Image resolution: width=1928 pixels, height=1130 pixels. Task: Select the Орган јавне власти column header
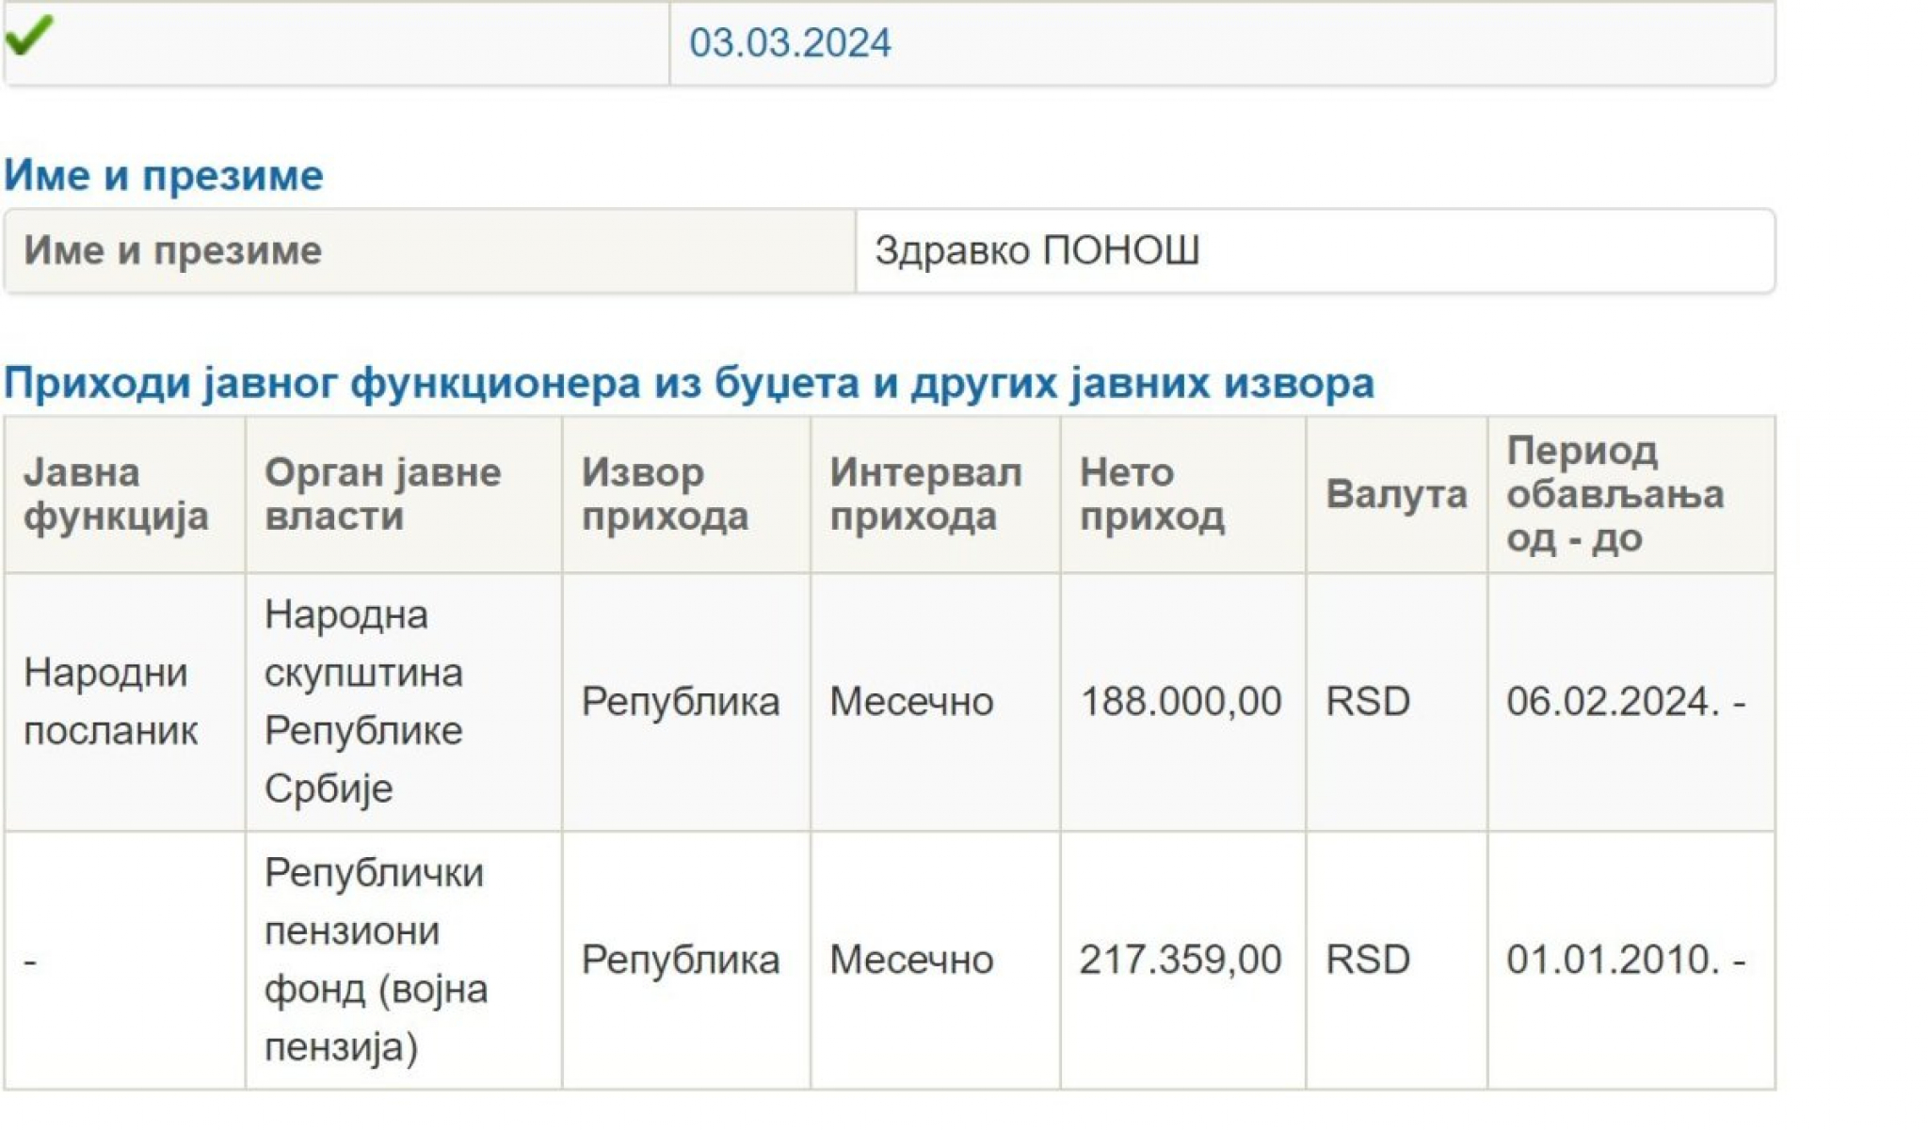click(382, 494)
